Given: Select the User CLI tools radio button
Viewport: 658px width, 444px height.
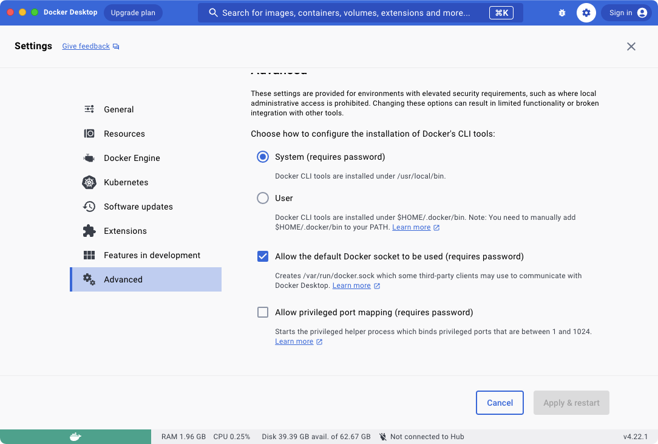Looking at the screenshot, I should (x=263, y=198).
